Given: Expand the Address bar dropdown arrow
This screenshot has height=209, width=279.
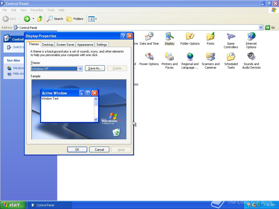Looking at the screenshot, I should click(x=261, y=27).
